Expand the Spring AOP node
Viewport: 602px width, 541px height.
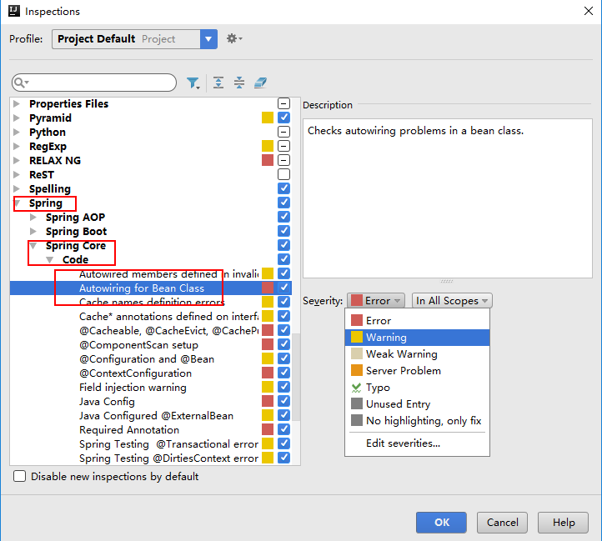(x=33, y=218)
